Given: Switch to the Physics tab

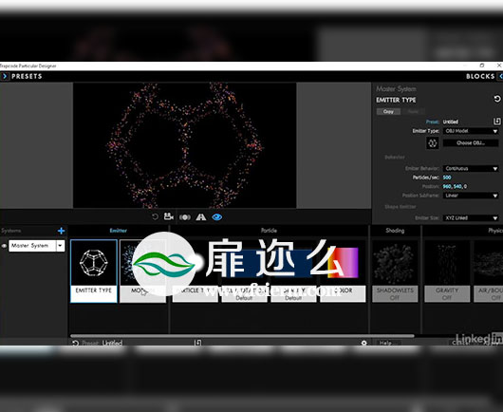Looking at the screenshot, I should click(495, 231).
